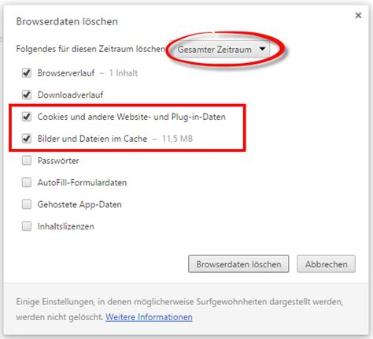Open the Weitere Informationen link
373x339 pixels.
pyautogui.click(x=149, y=317)
